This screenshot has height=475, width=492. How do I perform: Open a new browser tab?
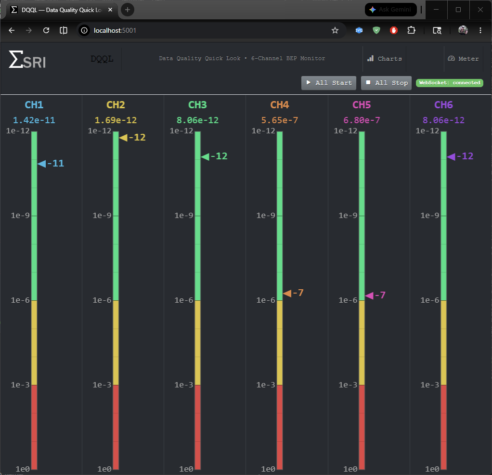[128, 10]
